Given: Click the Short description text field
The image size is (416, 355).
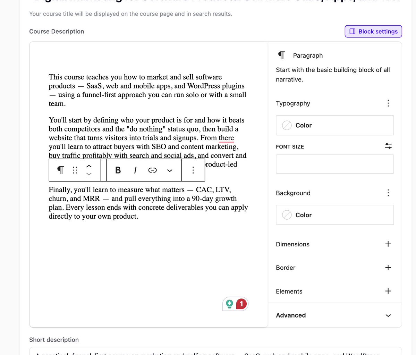Looking at the screenshot, I should point(215,351).
